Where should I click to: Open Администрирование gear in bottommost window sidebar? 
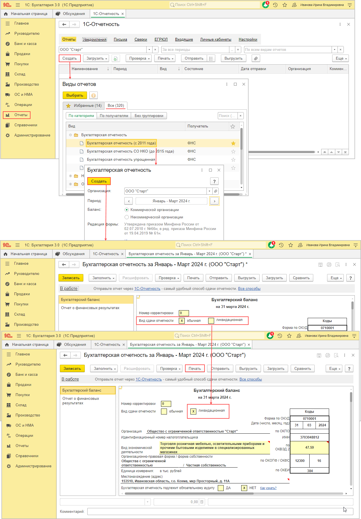(x=9, y=466)
